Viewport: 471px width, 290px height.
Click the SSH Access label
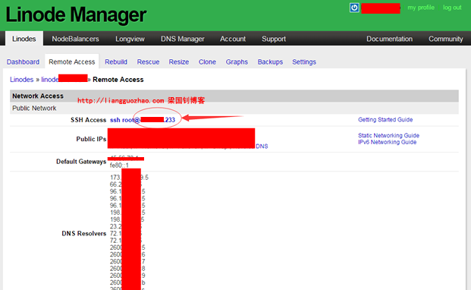click(88, 120)
